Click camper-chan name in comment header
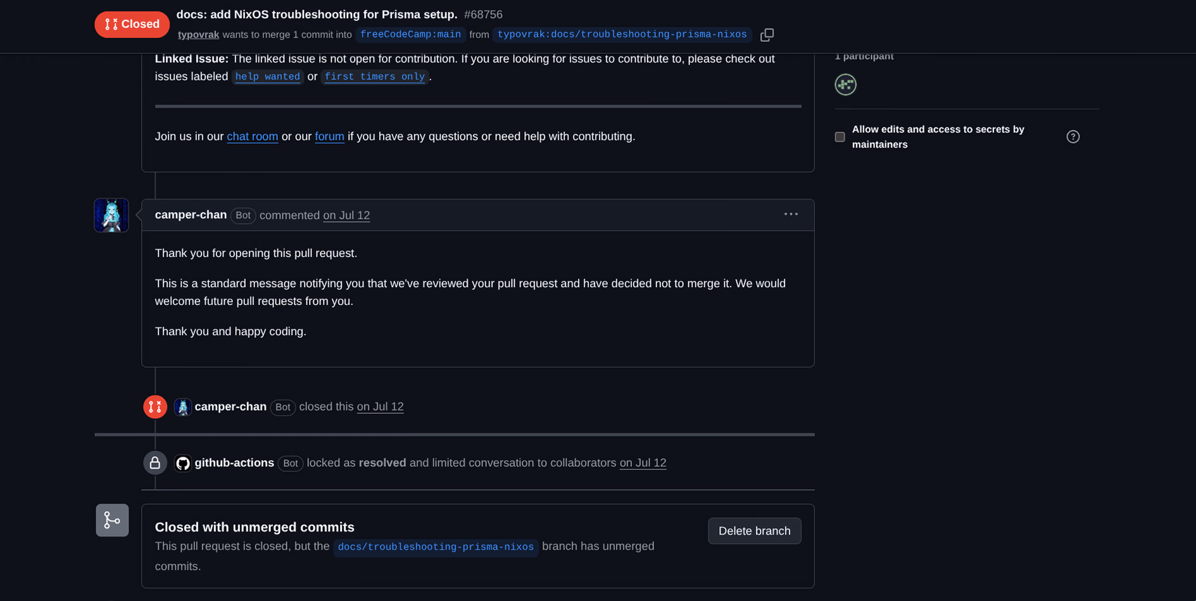1196x601 pixels. click(x=191, y=215)
